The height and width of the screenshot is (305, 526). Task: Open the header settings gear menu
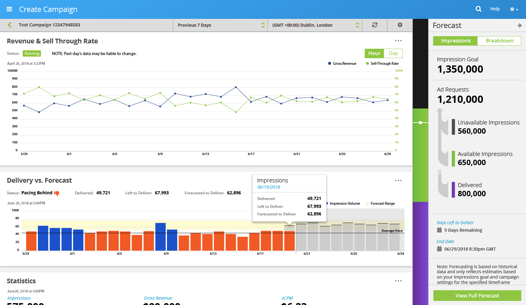(x=514, y=9)
